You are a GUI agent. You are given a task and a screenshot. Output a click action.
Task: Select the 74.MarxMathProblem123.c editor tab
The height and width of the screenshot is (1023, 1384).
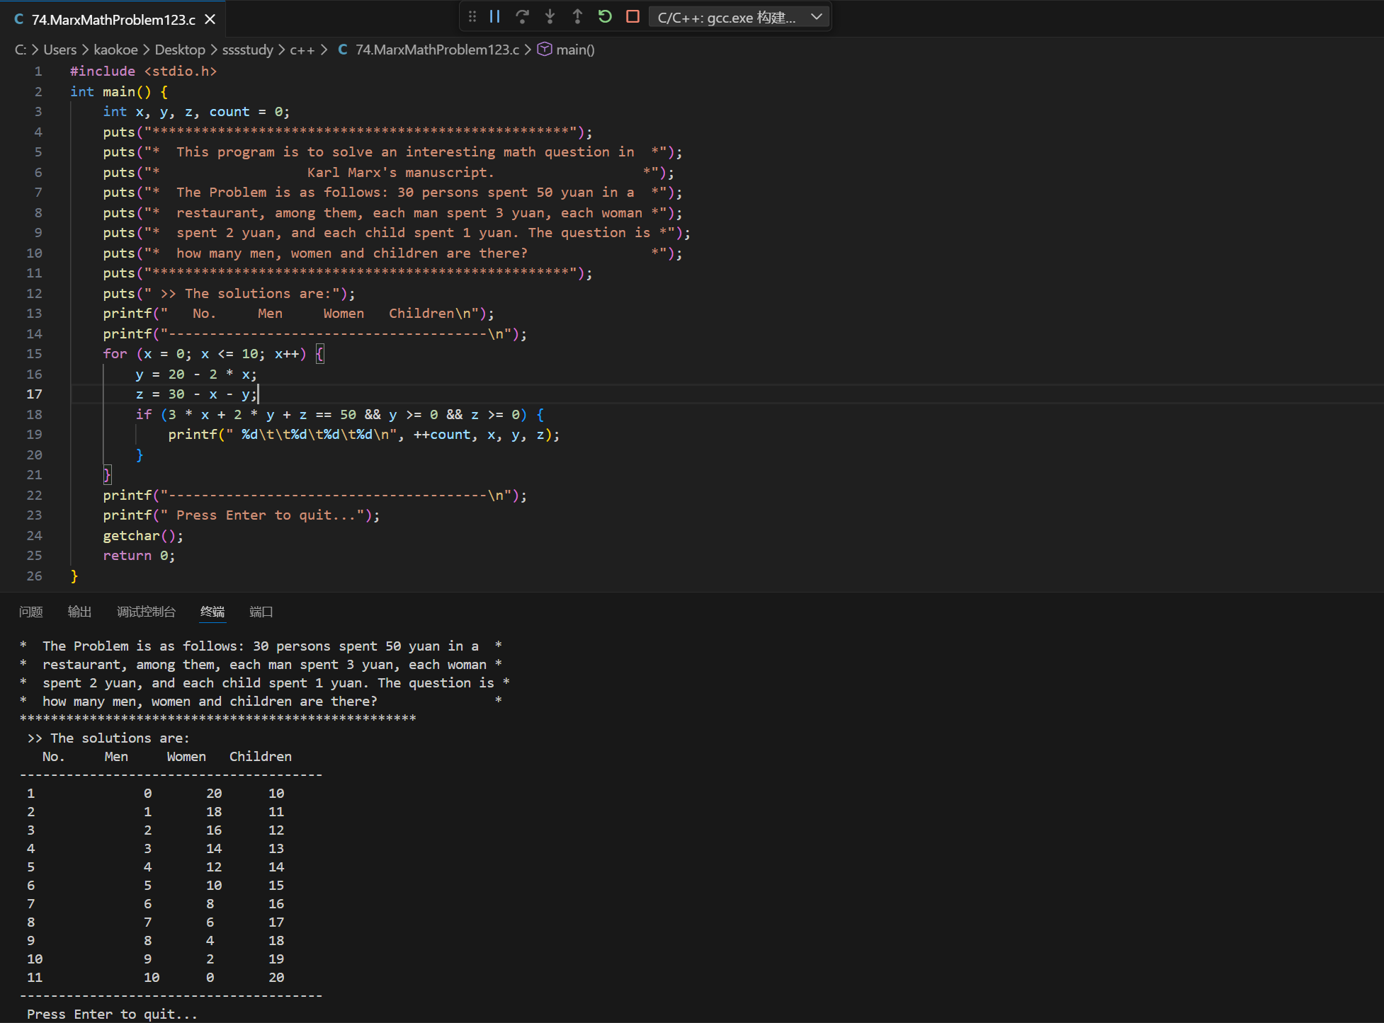(x=113, y=20)
